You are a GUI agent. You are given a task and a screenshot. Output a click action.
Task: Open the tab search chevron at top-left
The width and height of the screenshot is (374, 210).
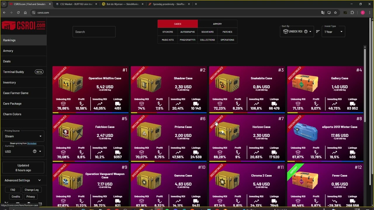4,4
